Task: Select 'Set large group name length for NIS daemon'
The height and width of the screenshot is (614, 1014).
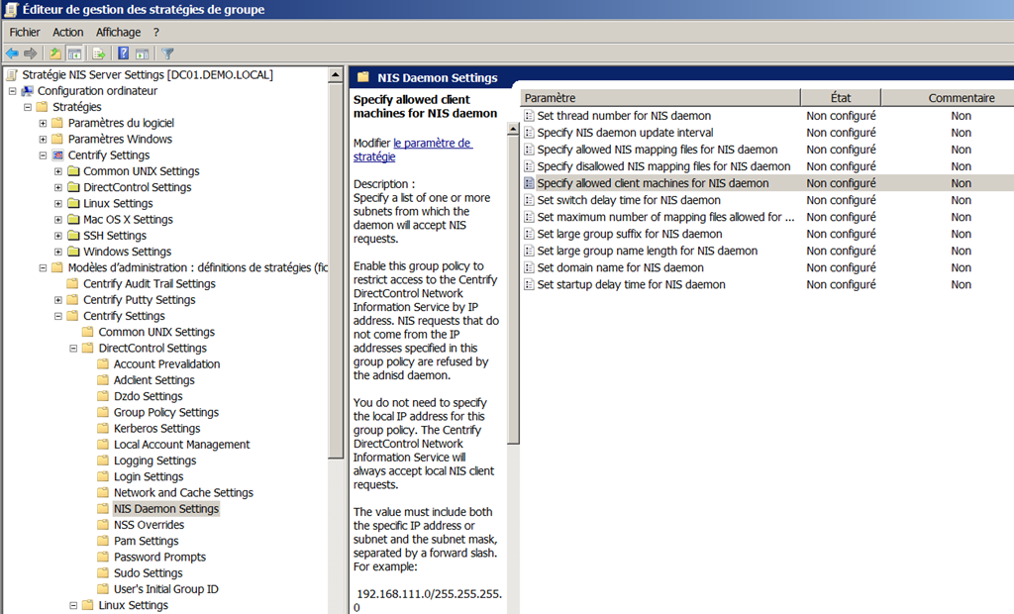Action: 648,251
